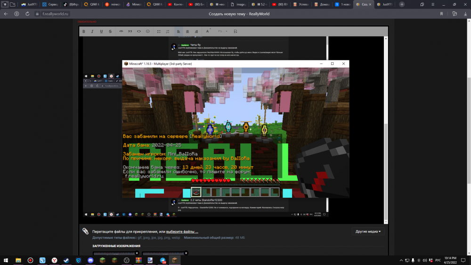Image resolution: width=471 pixels, height=265 pixels.
Task: Insert a link using the editor toolbar
Action: click(x=121, y=31)
